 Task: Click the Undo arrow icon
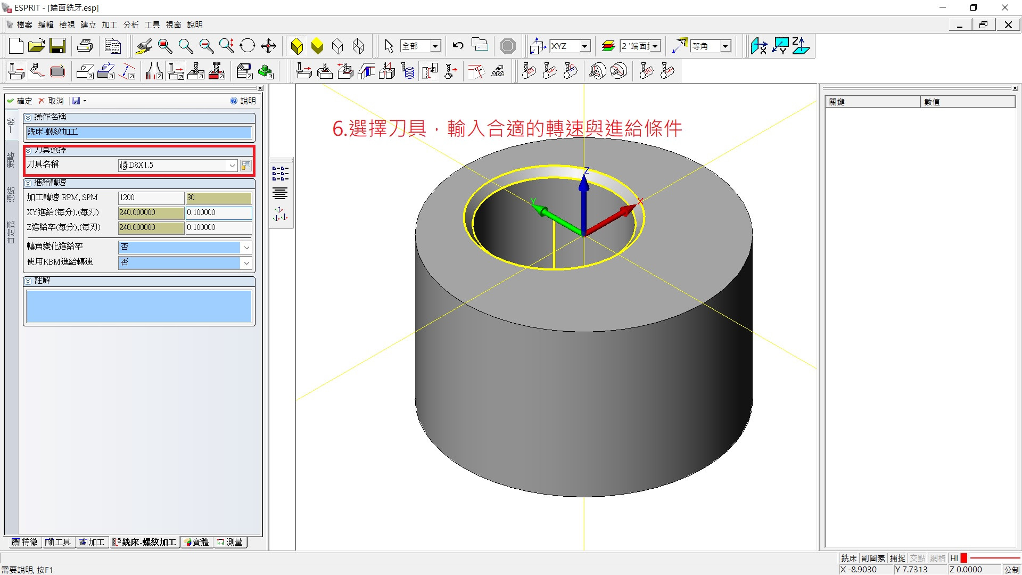pos(458,46)
